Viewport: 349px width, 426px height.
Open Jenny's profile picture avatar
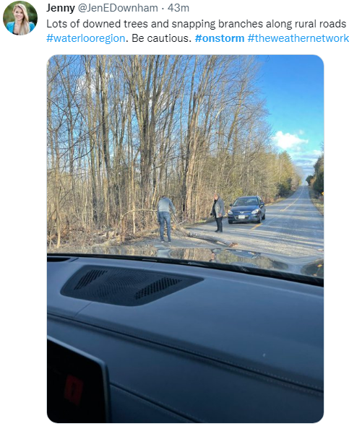20,18
